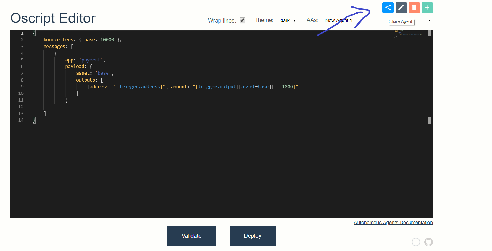The height and width of the screenshot is (251, 492).
Task: Place cursor on 'bounce_fees' in the code
Action: [x=58, y=40]
